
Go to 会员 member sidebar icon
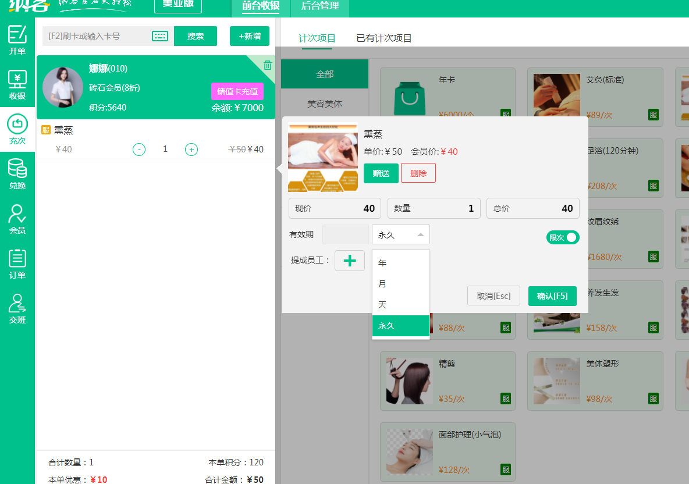point(17,219)
